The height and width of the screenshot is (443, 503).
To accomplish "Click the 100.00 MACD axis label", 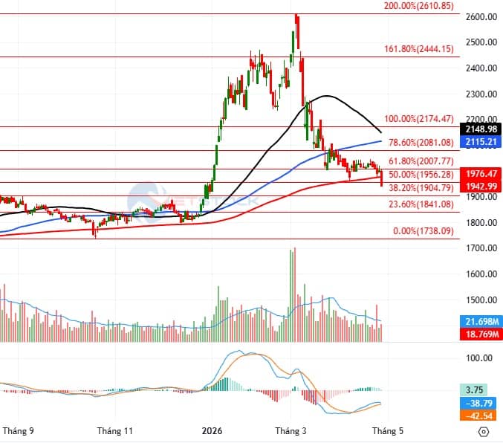I will pos(479,358).
